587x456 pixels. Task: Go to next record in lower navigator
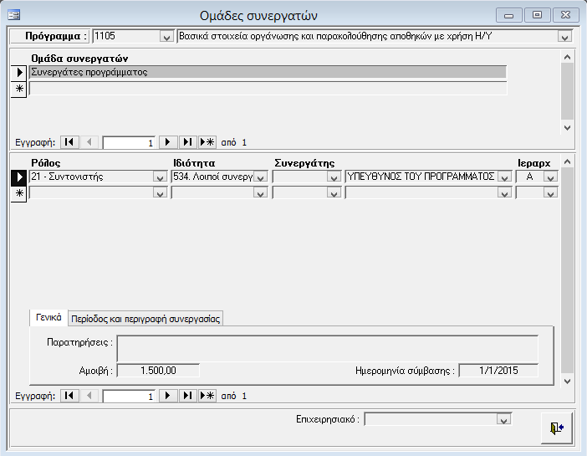[168, 396]
